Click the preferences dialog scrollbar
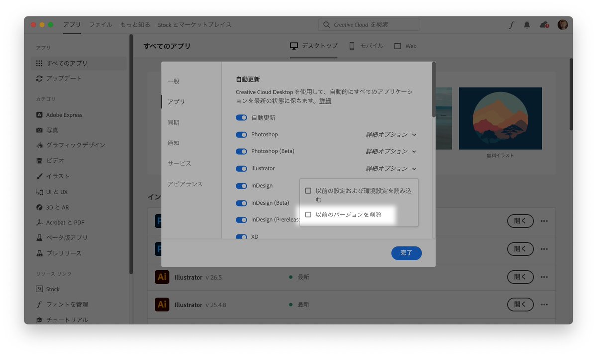This screenshot has width=597, height=356. coord(434,89)
